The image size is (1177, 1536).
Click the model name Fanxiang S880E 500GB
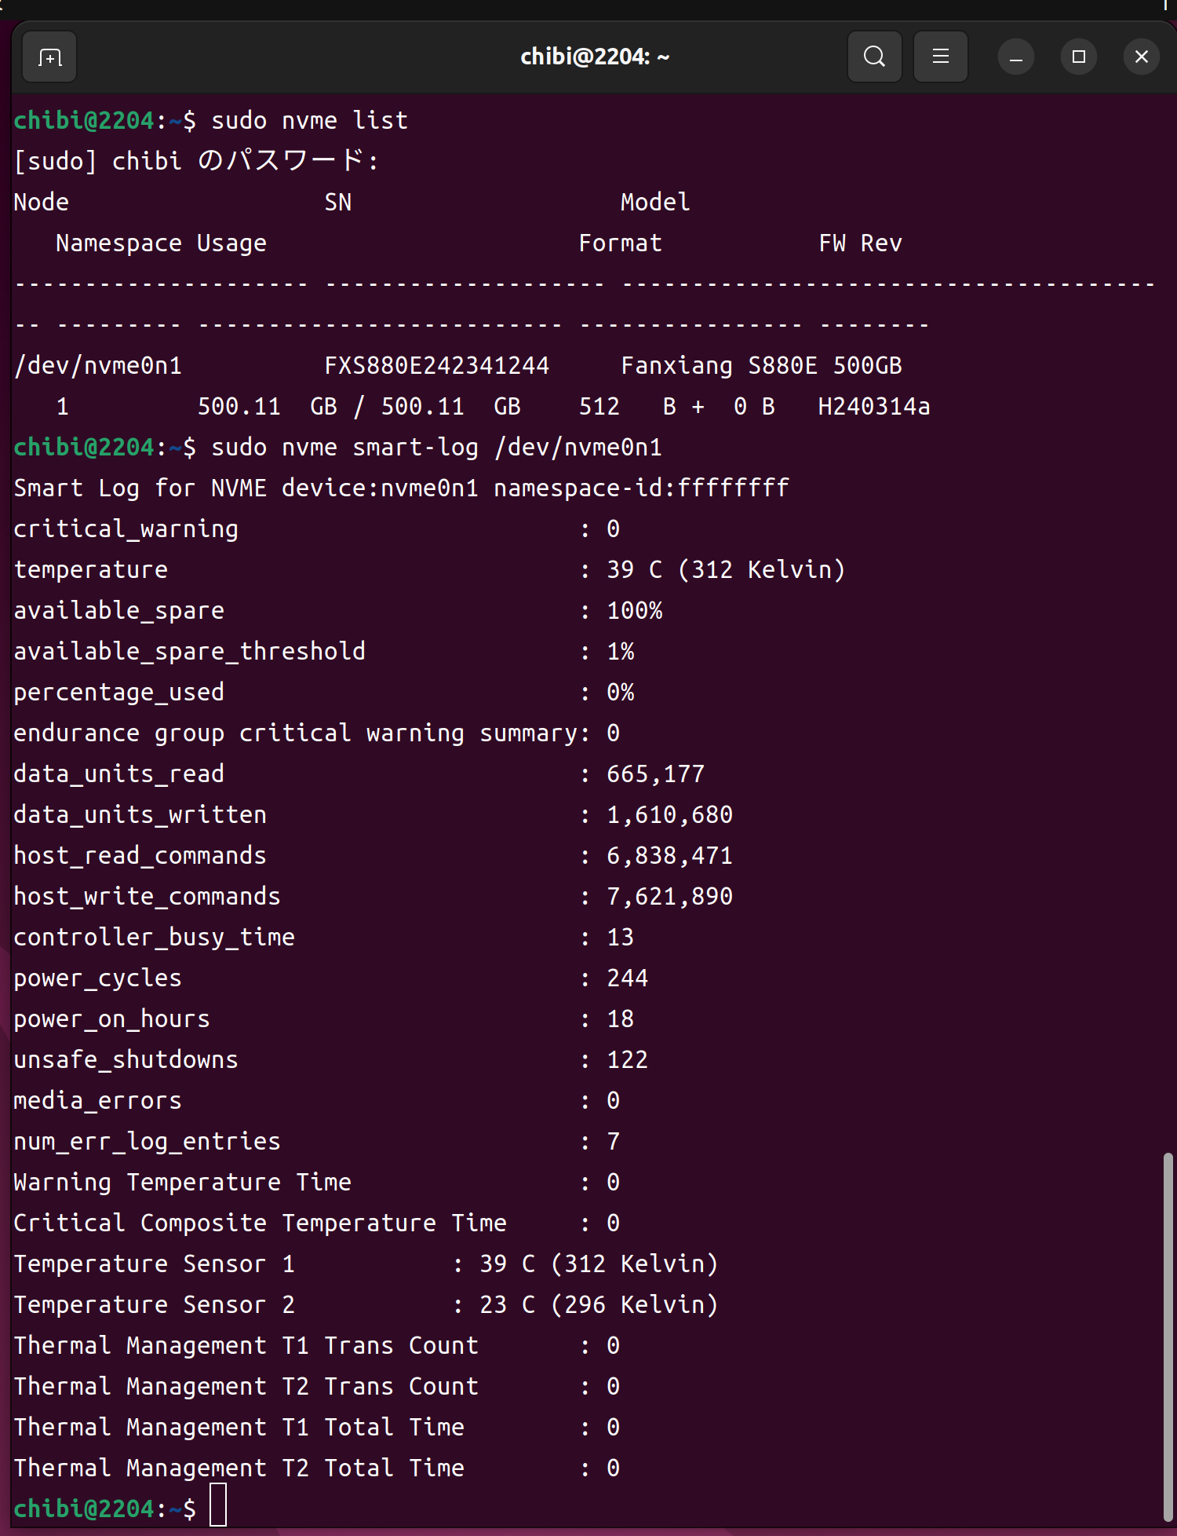[x=761, y=366]
